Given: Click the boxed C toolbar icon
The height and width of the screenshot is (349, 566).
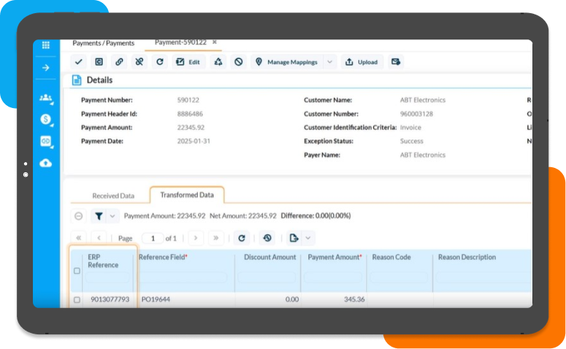Looking at the screenshot, I should point(99,62).
